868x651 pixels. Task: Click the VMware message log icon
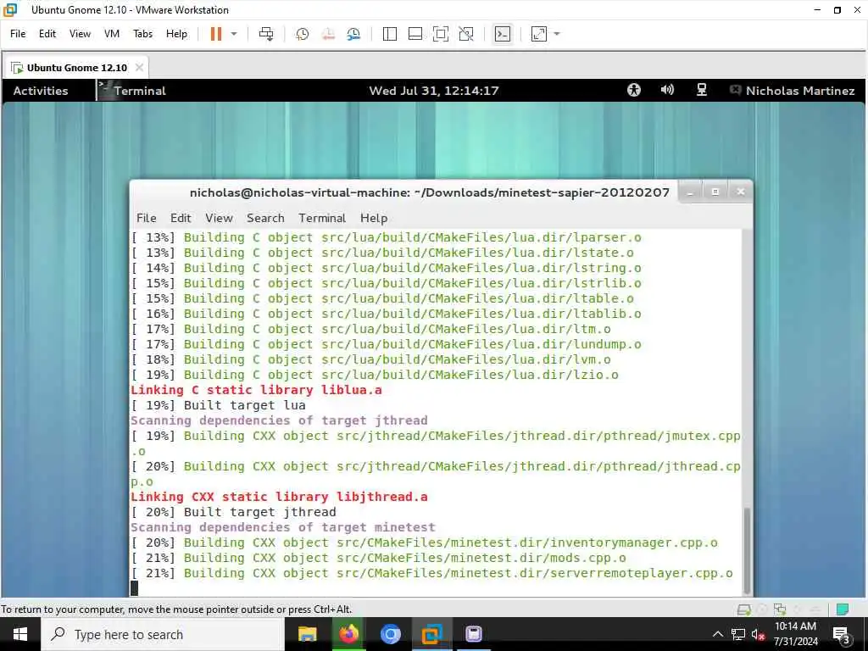click(843, 609)
